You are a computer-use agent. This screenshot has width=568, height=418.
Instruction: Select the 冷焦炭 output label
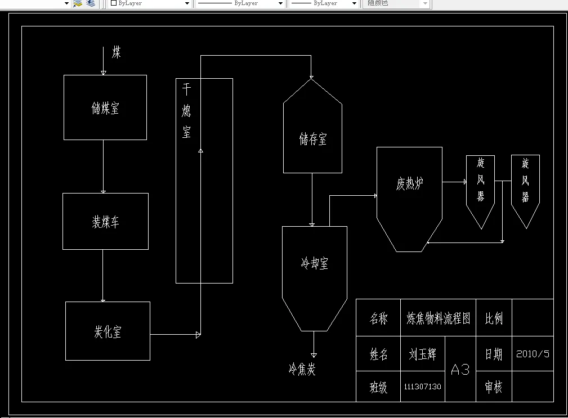pyautogui.click(x=301, y=369)
